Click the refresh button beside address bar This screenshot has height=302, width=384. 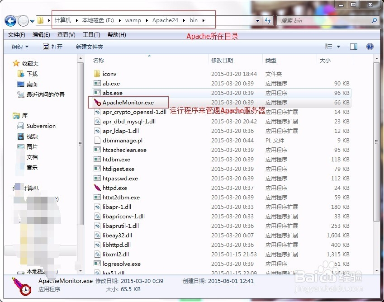pos(268,21)
